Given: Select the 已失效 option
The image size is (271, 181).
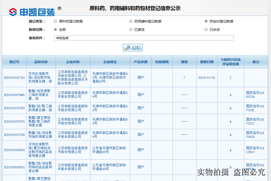Looking at the screenshot, I should (x=206, y=29).
